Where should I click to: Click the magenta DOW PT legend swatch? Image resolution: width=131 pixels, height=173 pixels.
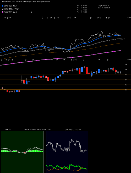[x=3, y=12]
